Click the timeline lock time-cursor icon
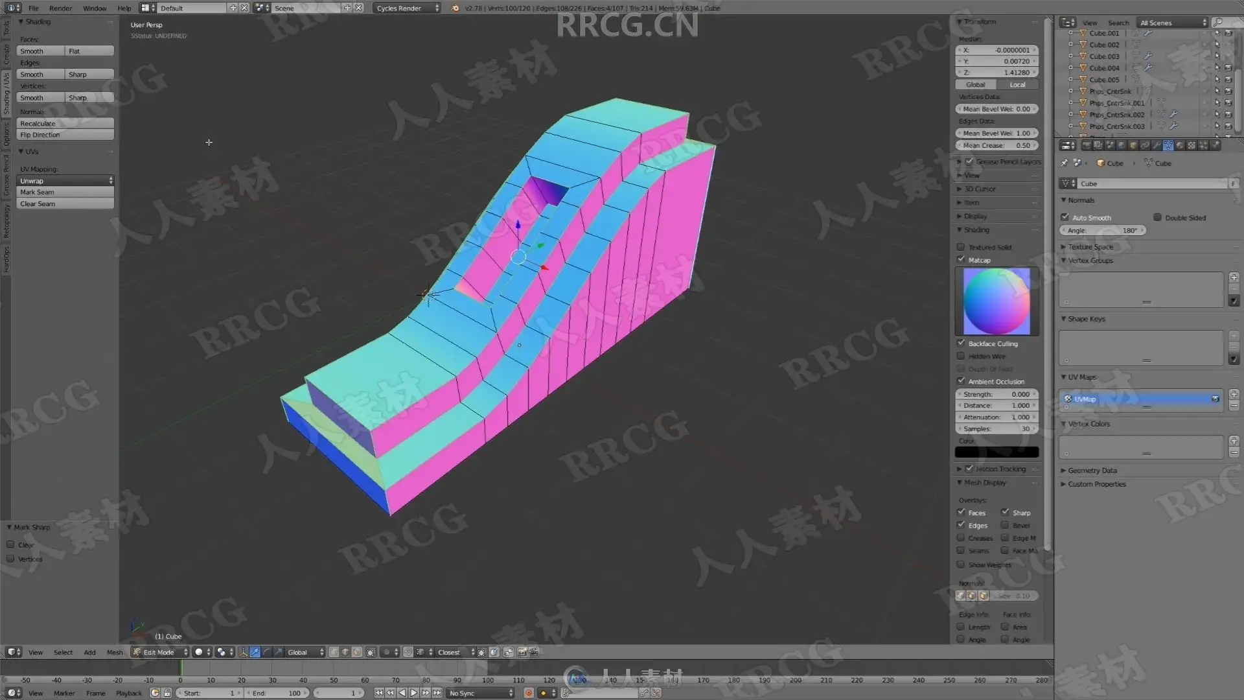 point(167,693)
